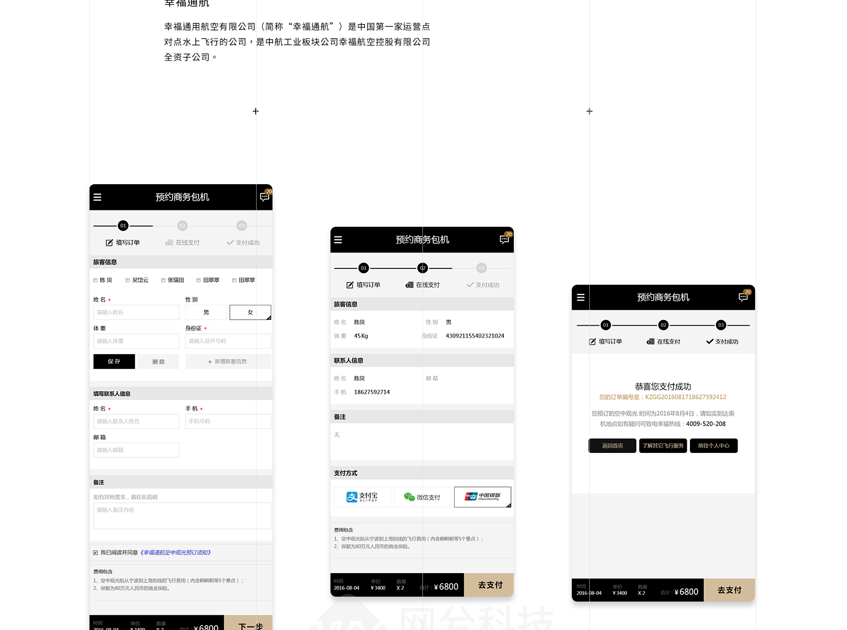Click the passenger 身份证 number input field
847x630 pixels.
[228, 341]
